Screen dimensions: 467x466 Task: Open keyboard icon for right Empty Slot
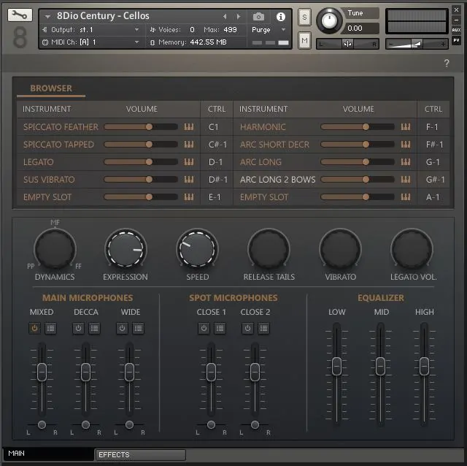[x=406, y=197]
